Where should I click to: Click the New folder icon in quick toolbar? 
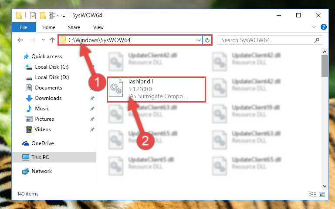[x=43, y=16]
